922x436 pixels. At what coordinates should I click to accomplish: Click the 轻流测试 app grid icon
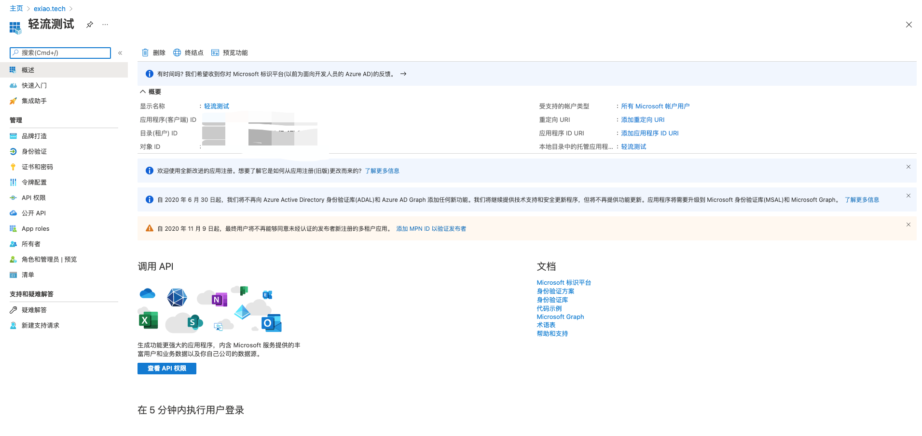coord(15,28)
